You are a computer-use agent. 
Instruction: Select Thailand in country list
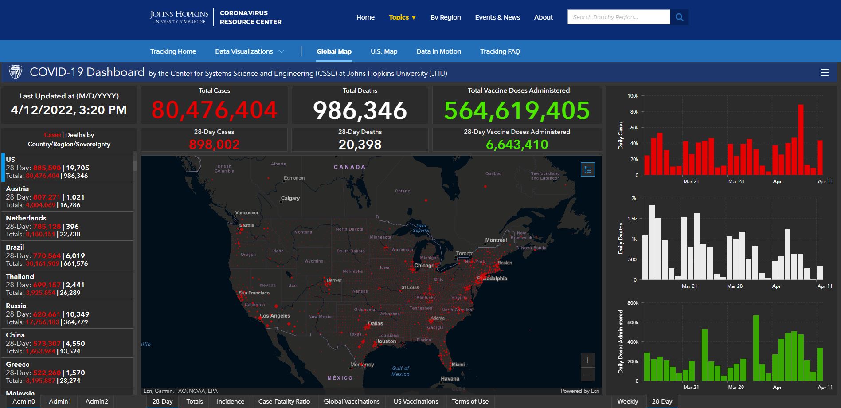pyautogui.click(x=67, y=284)
